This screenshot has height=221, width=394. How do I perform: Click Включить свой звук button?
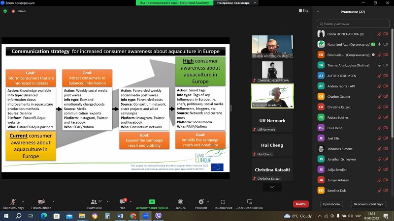pos(368,204)
